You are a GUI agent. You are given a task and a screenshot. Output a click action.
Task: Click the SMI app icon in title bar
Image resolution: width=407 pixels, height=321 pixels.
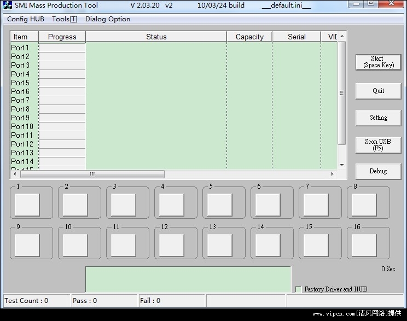[8, 5]
